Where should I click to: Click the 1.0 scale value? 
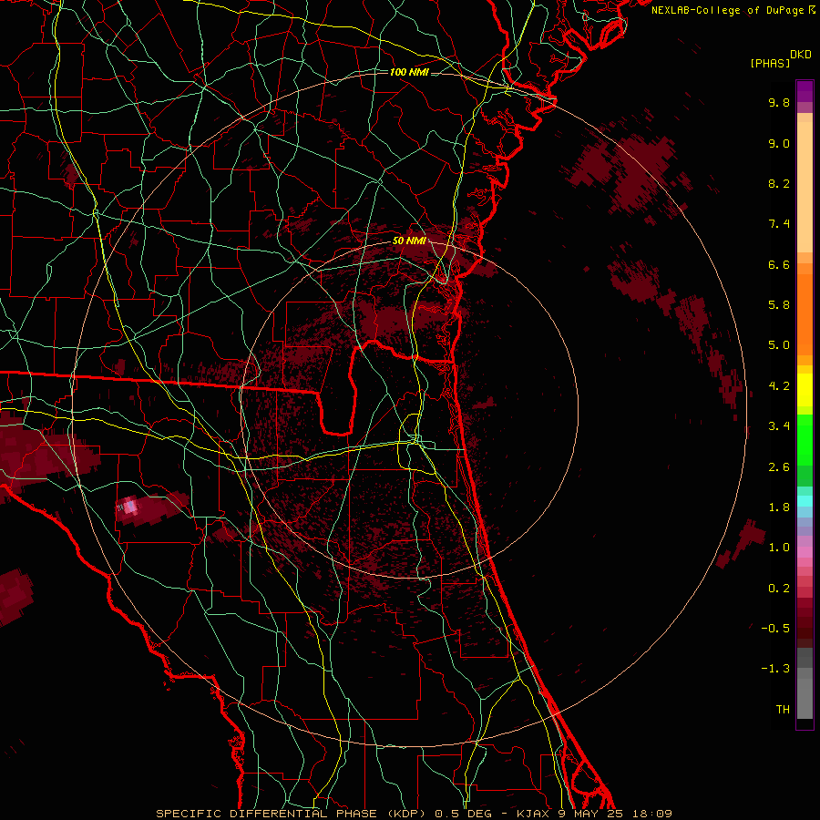click(x=779, y=548)
